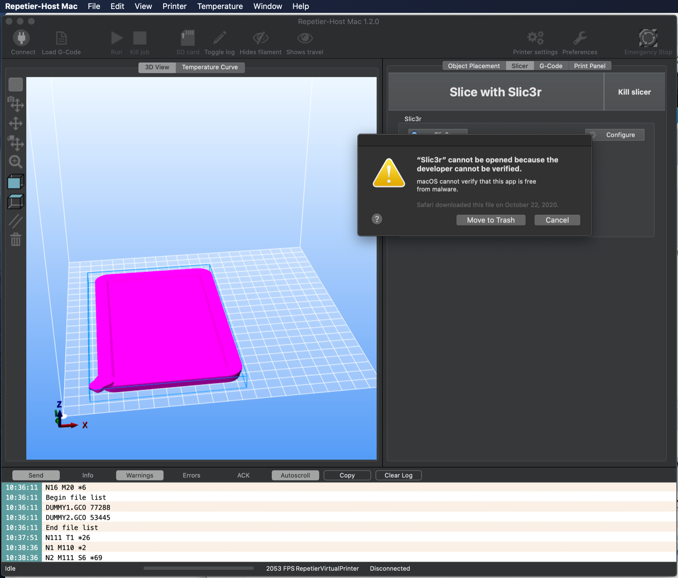Click the Connect plug icon
The width and height of the screenshot is (678, 578).
pos(21,38)
